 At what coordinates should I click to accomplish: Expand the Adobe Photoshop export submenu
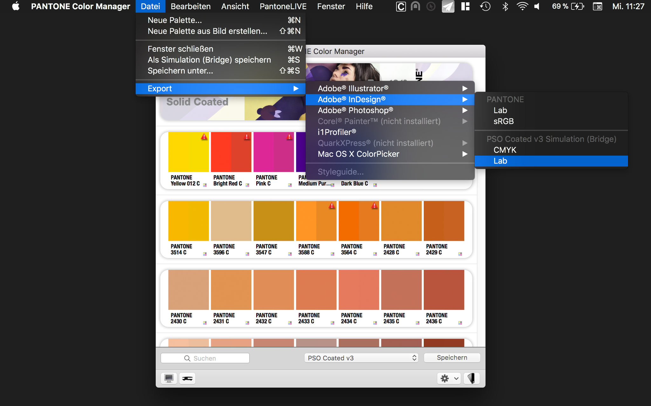tap(390, 110)
